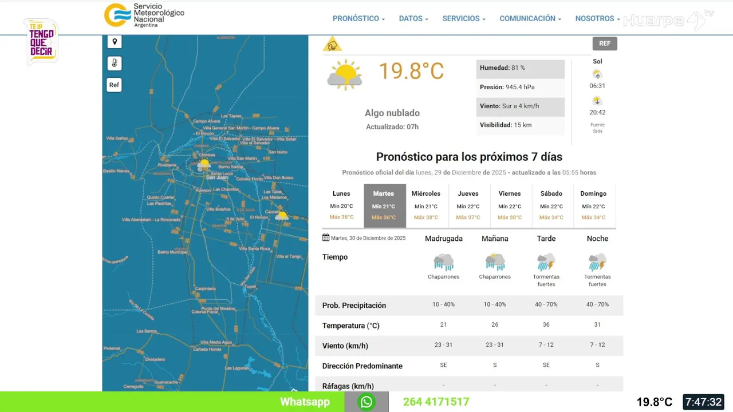Expand the COMUNICACIÓN dropdown menu
733x412 pixels.
tap(530, 18)
